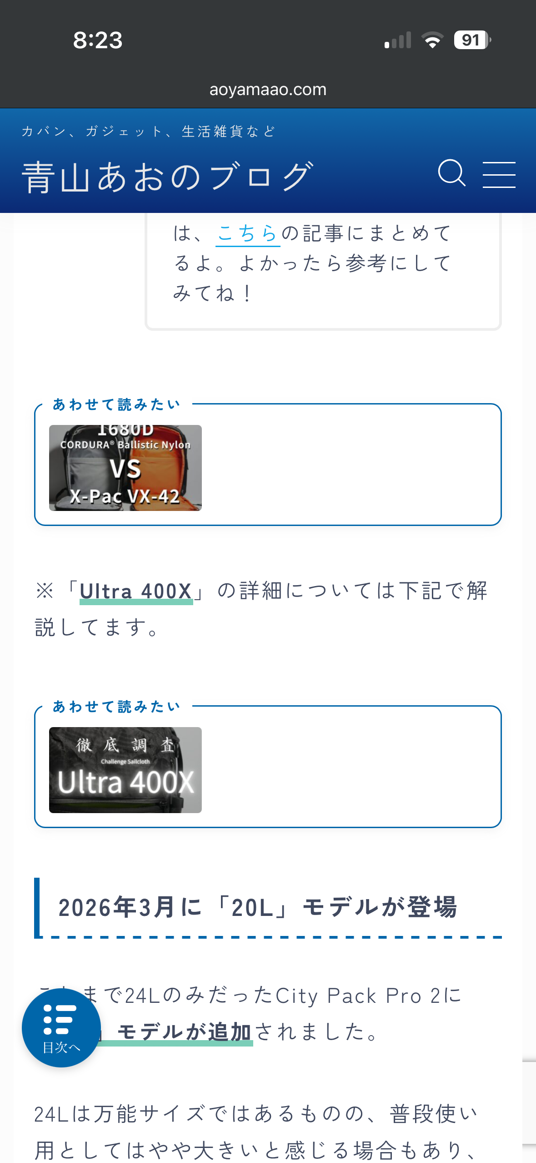Open the Ultra 400X 徹底調査 thumbnail

(x=125, y=770)
